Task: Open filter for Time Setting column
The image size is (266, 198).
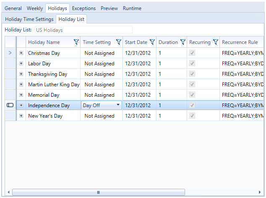Action: [x=118, y=42]
